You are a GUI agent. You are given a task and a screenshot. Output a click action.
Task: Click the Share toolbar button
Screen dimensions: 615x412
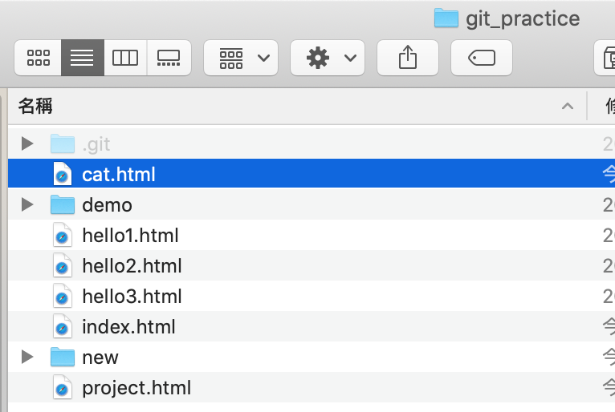408,58
